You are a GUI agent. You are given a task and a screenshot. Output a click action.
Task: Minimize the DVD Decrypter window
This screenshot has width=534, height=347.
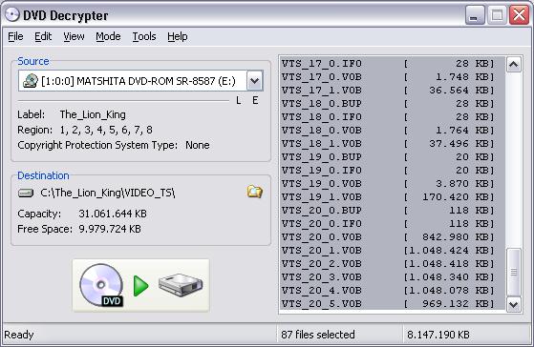475,15
